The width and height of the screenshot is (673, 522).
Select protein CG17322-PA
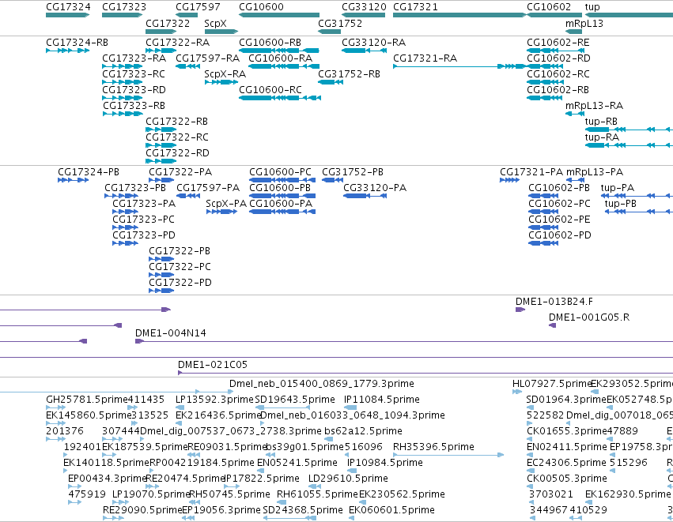180,172
